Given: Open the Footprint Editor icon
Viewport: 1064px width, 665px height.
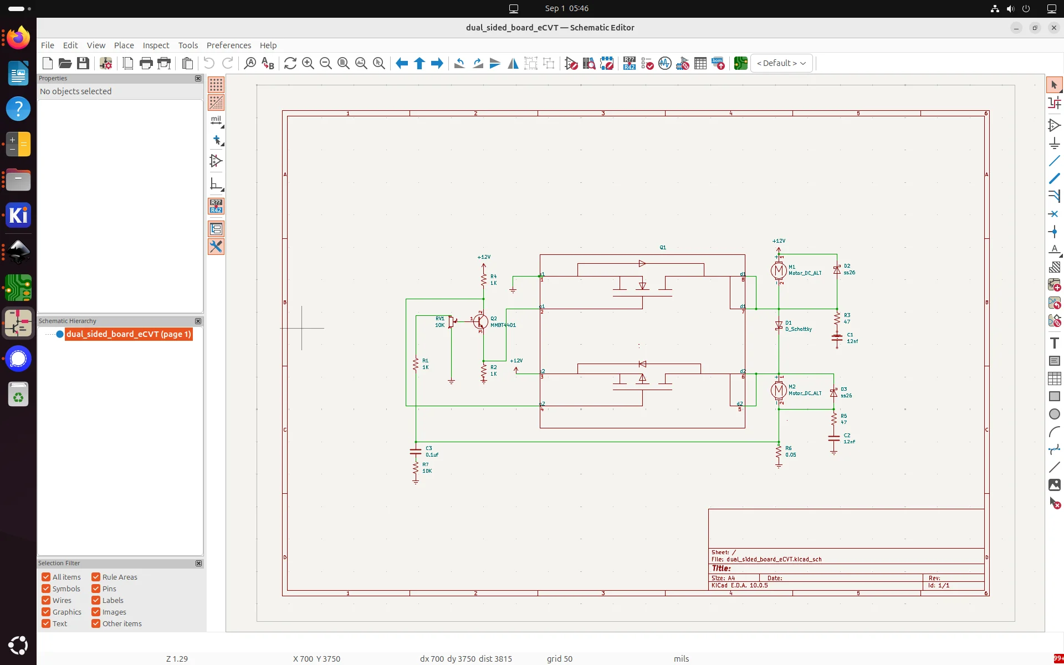Looking at the screenshot, I should 607,63.
